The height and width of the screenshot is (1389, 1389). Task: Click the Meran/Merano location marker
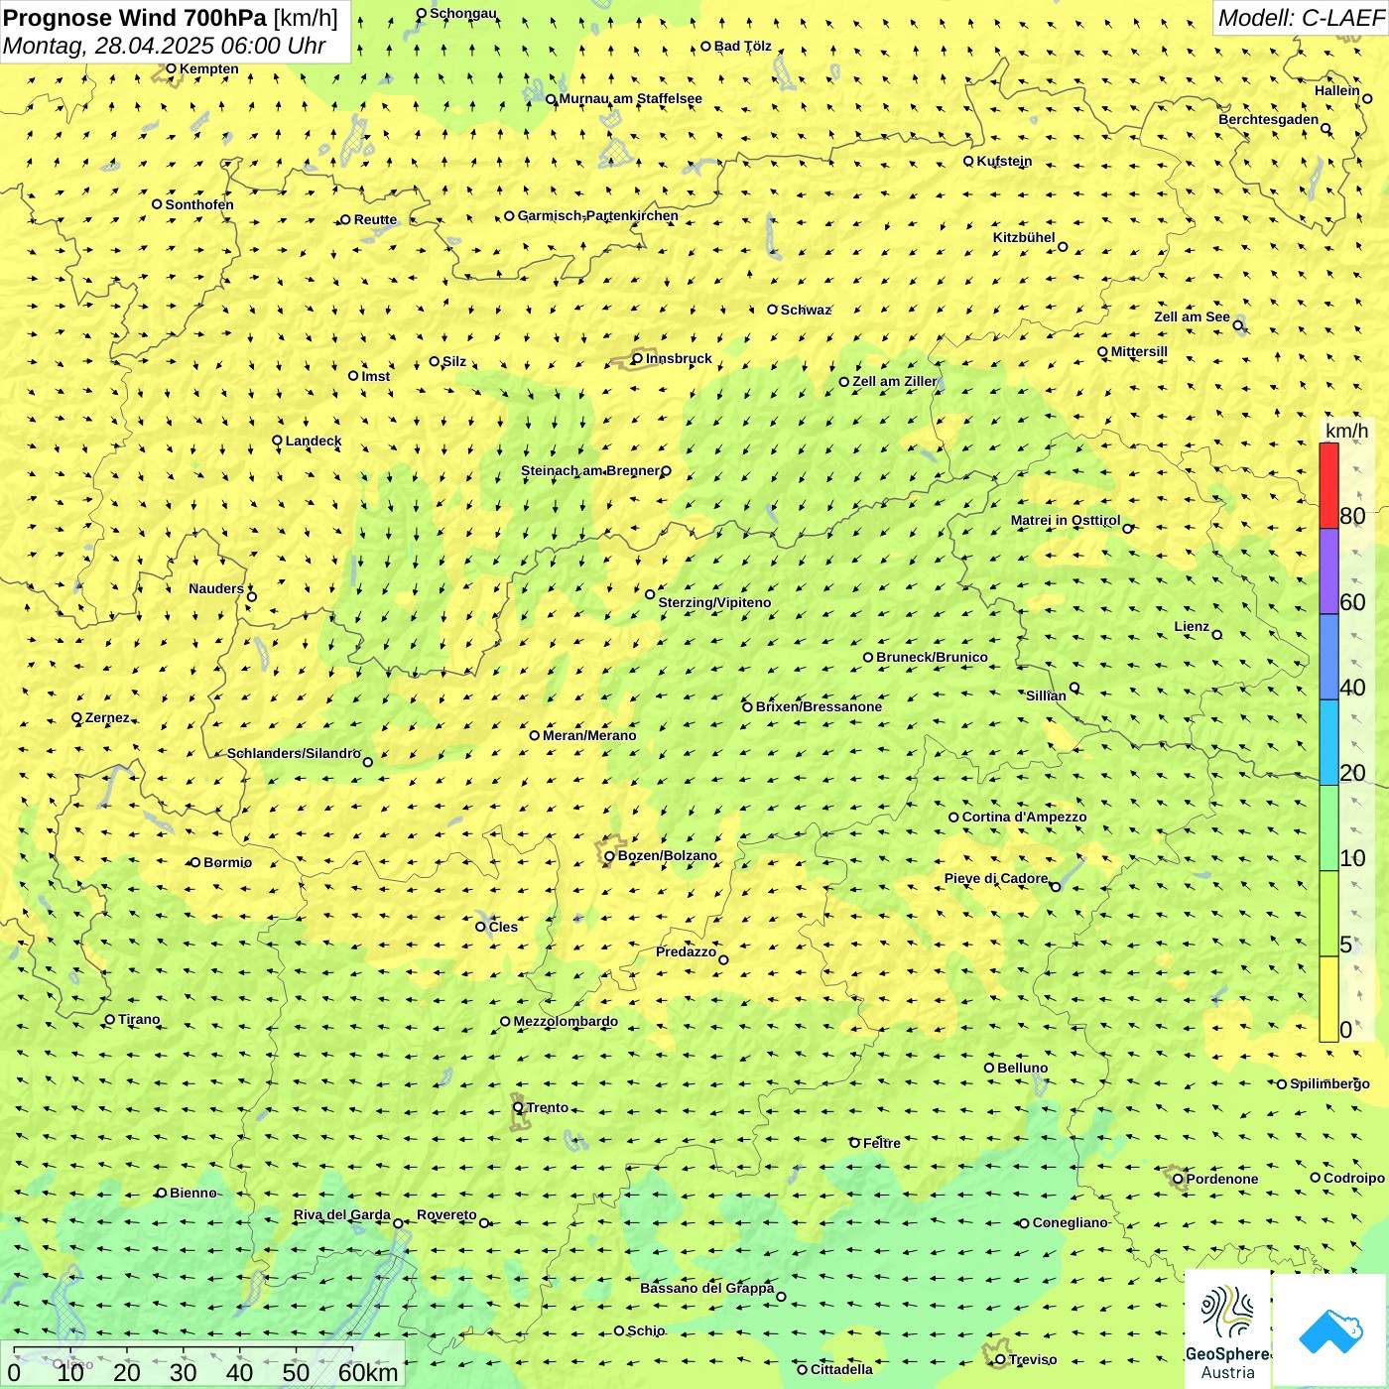tap(535, 735)
